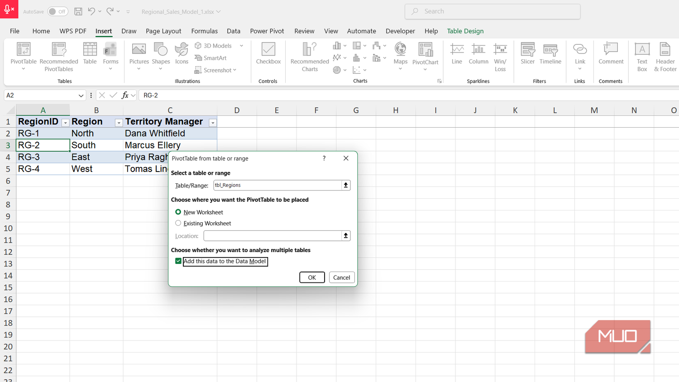Viewport: 679px width, 382px height.
Task: Click the Save icon in the title bar
Action: (x=78, y=11)
